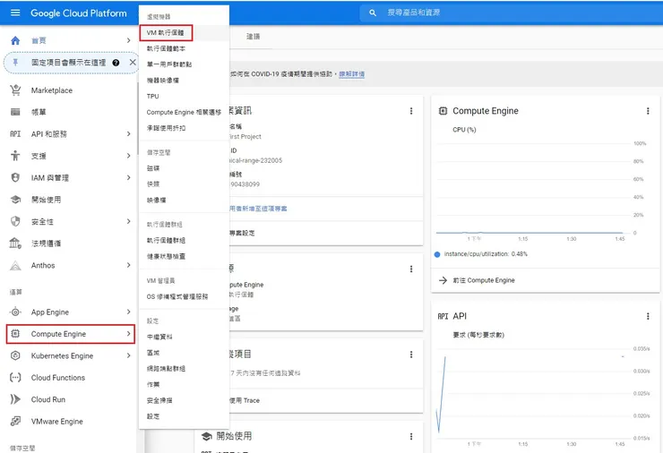Click the Cloud Run arrows icon

(x=15, y=399)
